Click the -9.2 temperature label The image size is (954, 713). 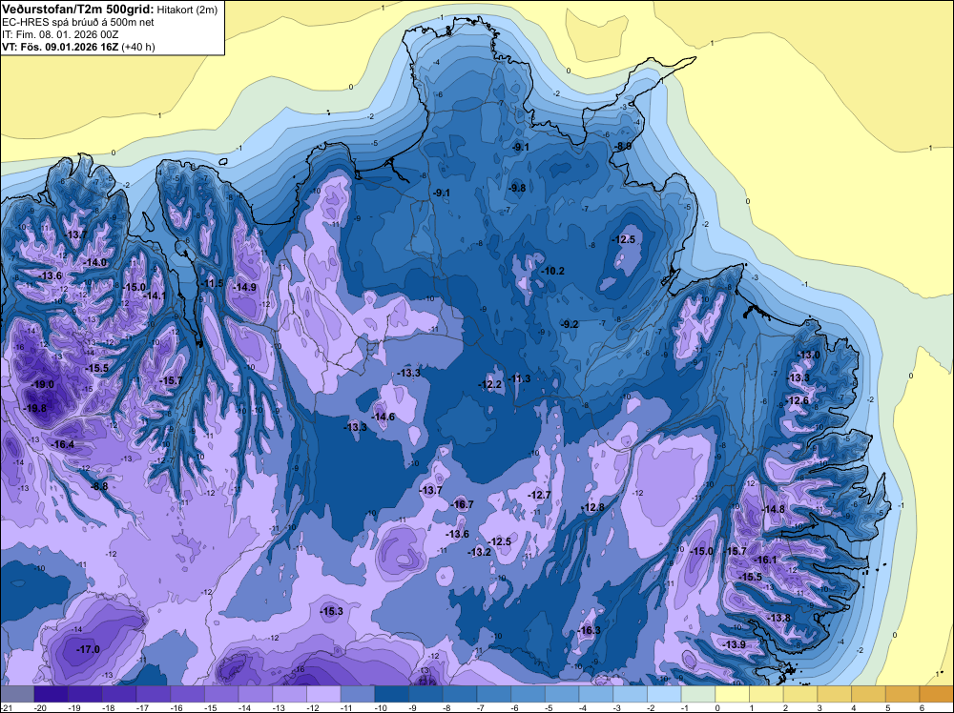[570, 325]
